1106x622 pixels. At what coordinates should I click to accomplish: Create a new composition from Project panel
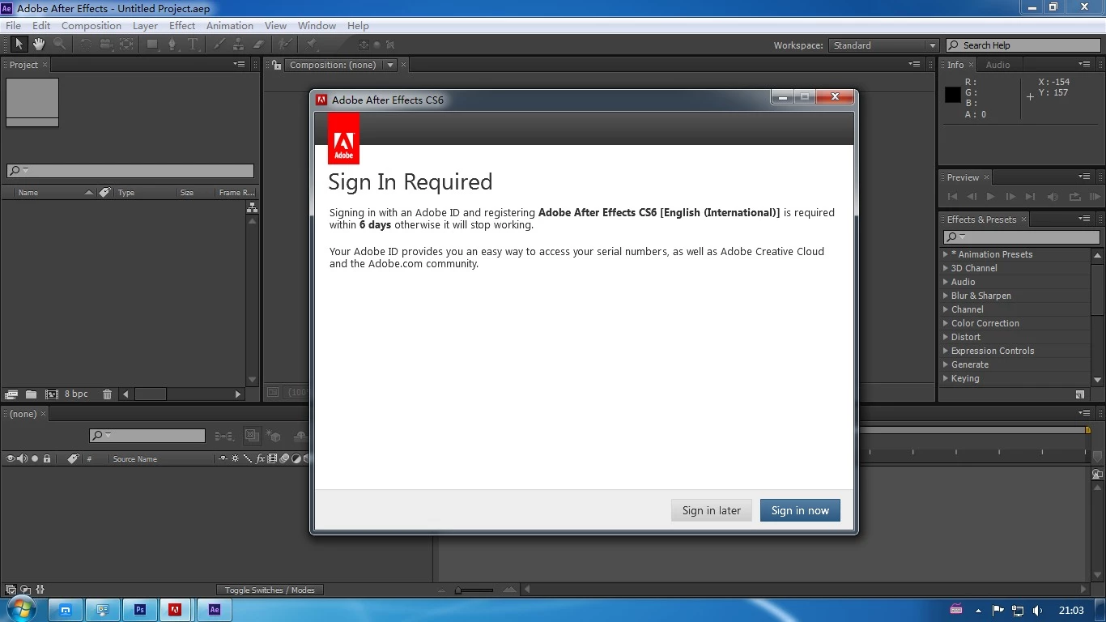[x=52, y=394]
